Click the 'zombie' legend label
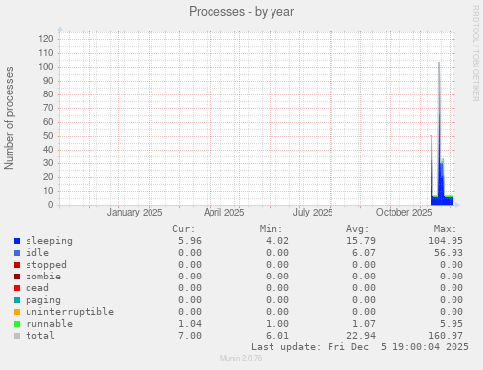This screenshot has width=483, height=370. [43, 277]
